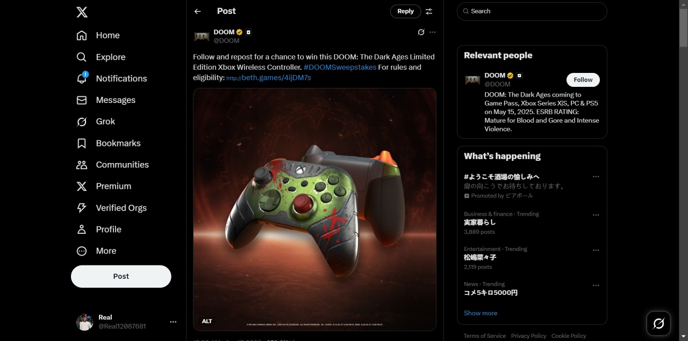
Task: Click the Search input field
Action: 532,11
